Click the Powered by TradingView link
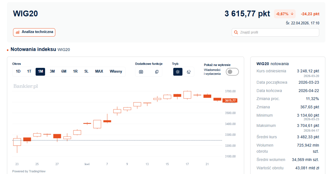The image size is (334, 174). click(x=29, y=171)
